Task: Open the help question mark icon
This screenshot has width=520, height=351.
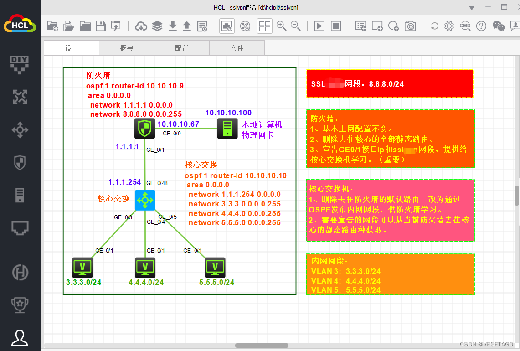Action: click(x=481, y=26)
